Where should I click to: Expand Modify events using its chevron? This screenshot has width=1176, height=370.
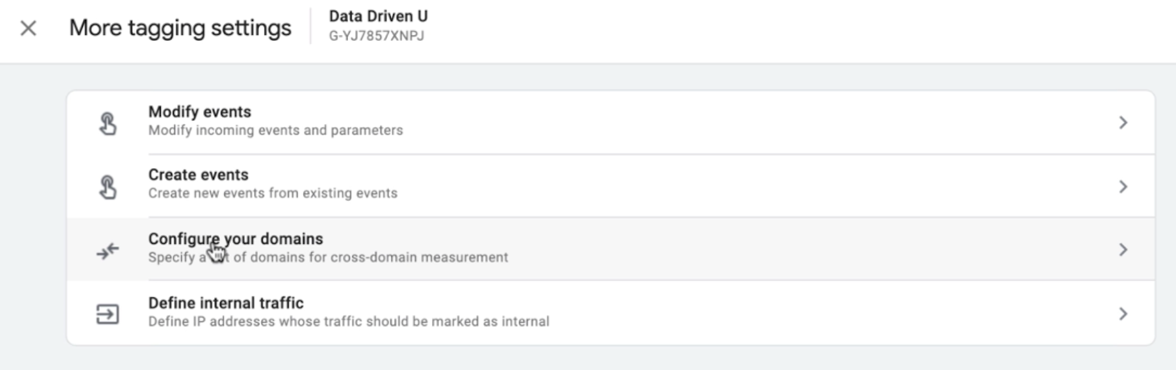(x=1123, y=123)
